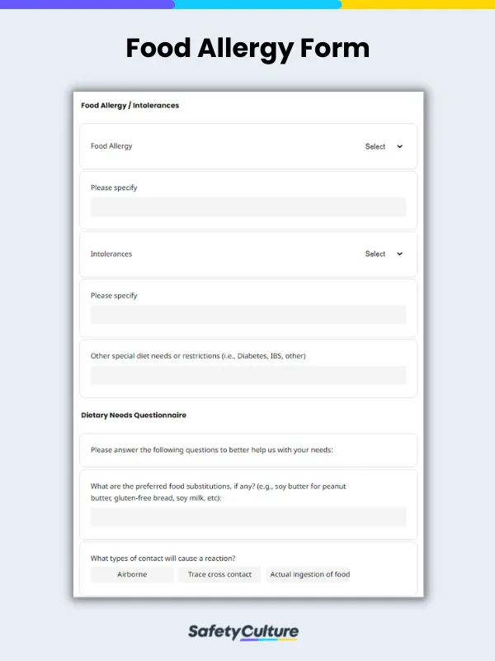Image resolution: width=495 pixels, height=661 pixels.
Task: Click the Food Allergy Form page title
Action: pos(247,49)
